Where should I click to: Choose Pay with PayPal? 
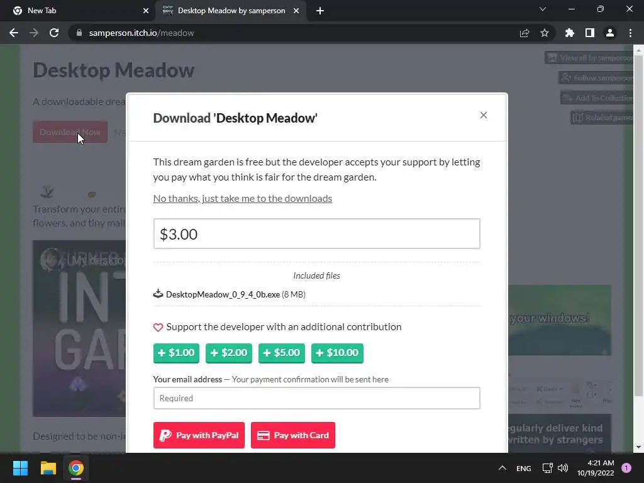click(199, 435)
